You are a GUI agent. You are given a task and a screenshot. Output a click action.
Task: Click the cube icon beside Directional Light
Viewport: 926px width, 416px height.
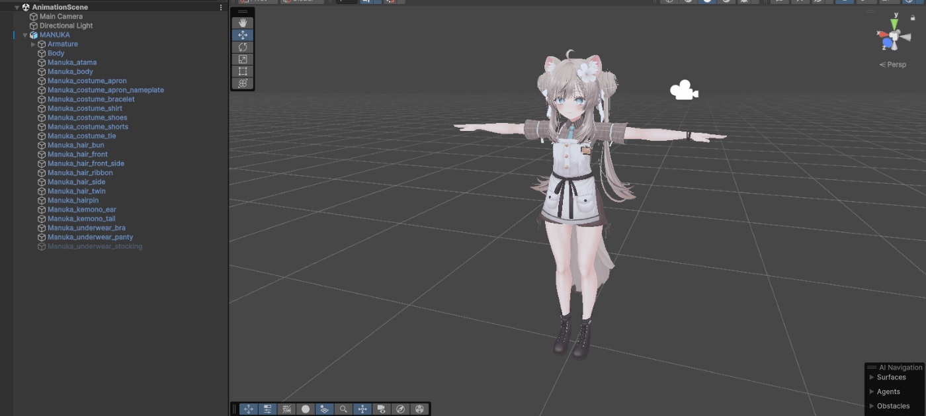click(34, 26)
